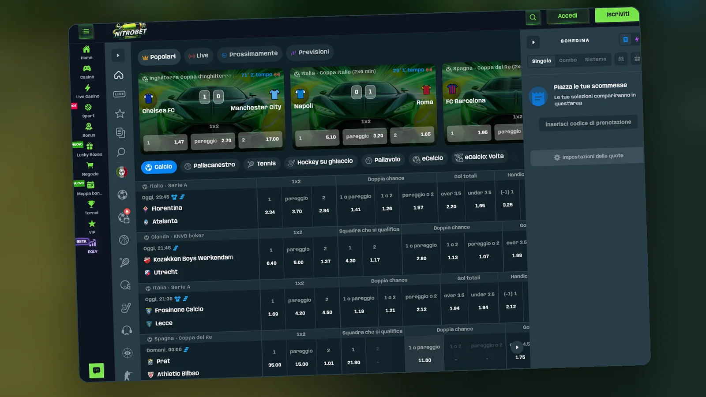Open the Previsioni tab
This screenshot has width=706, height=397.
[x=310, y=52]
